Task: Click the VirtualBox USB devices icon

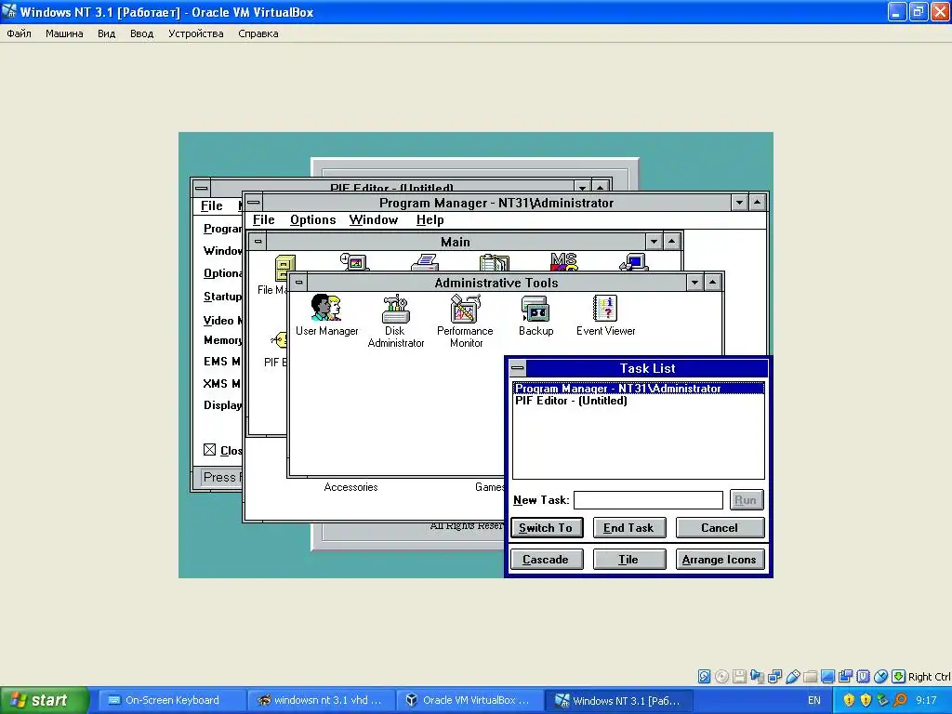Action: pyautogui.click(x=792, y=677)
